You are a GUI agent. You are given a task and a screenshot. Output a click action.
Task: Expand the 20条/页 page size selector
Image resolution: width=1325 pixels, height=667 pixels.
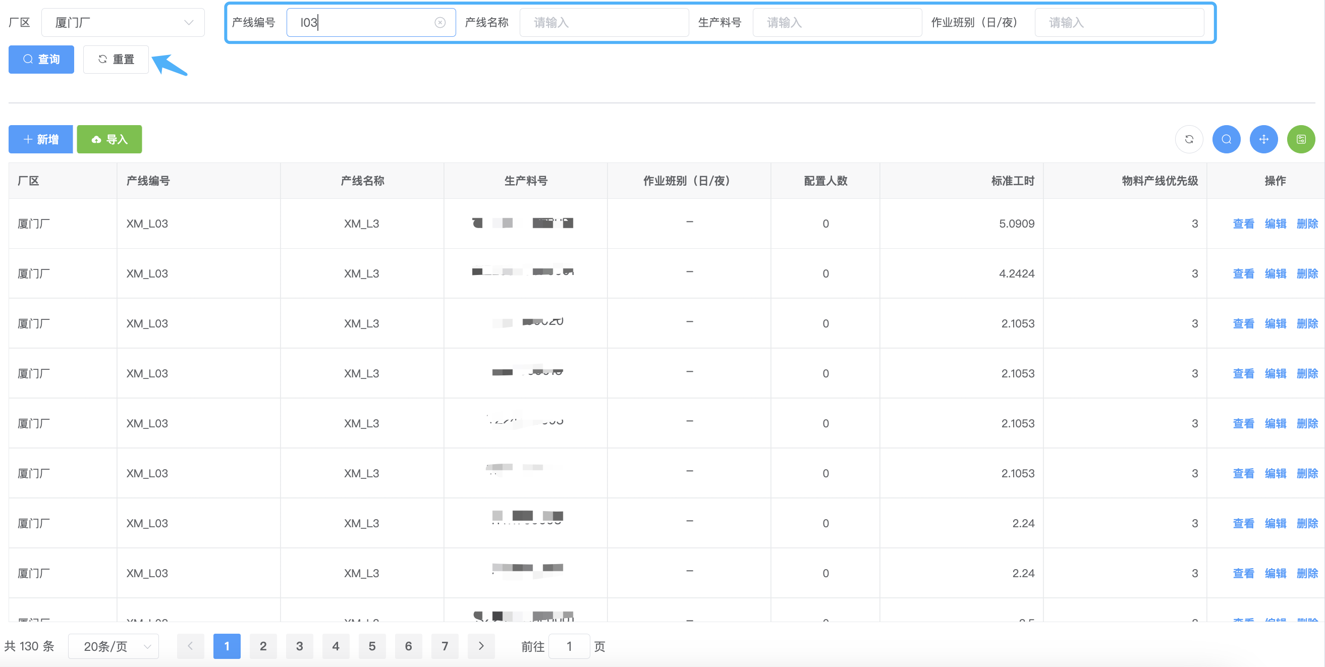(114, 646)
